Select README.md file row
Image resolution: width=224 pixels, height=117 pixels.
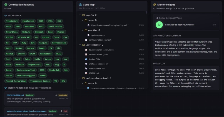(112, 73)
